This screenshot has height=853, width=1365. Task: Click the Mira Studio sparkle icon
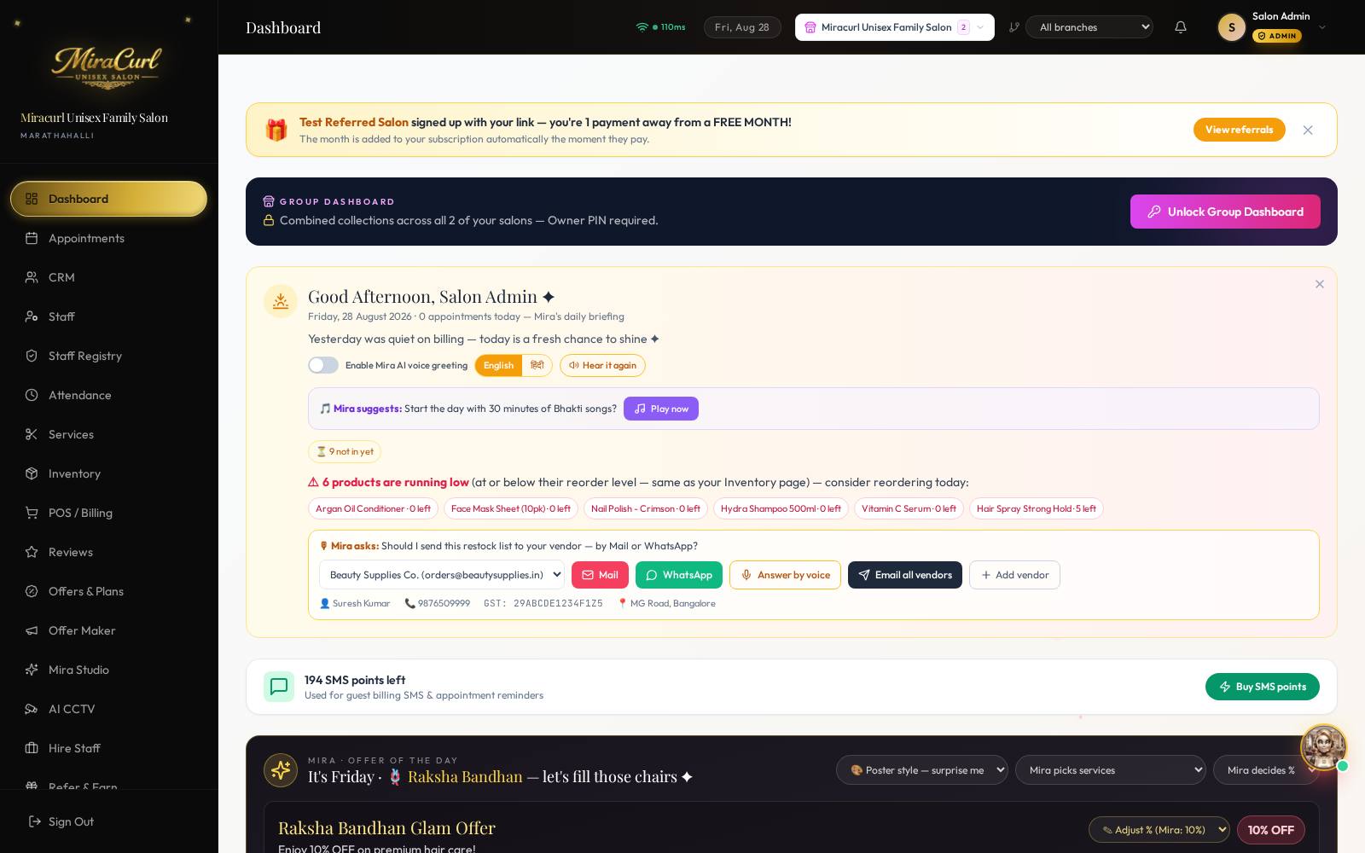coord(32,670)
